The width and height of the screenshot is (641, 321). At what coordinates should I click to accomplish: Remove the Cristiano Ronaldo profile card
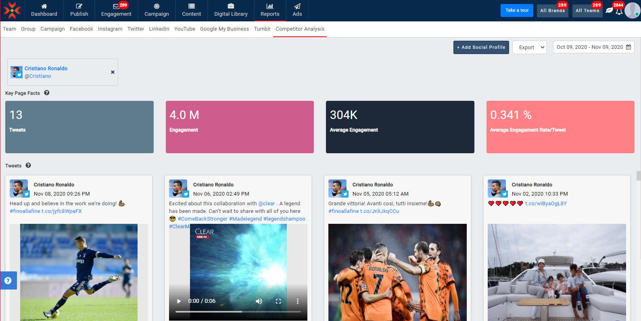pyautogui.click(x=113, y=72)
